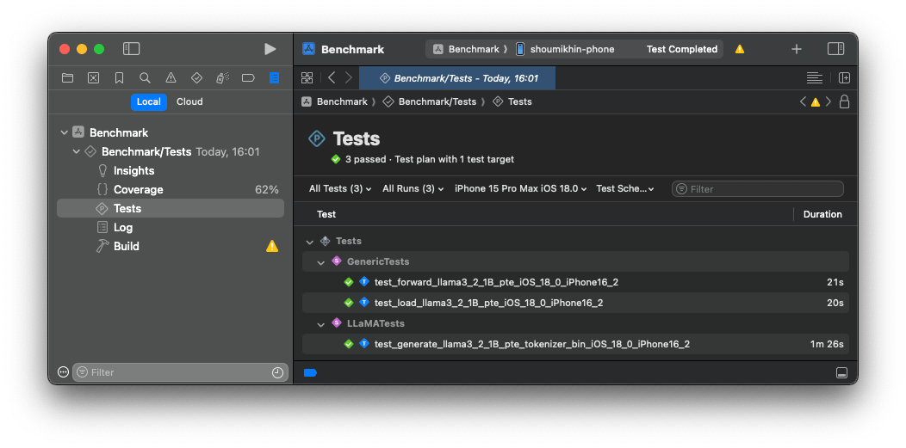This screenshot has width=906, height=448.
Task: Collapse the GenericTests suite
Action: (321, 261)
